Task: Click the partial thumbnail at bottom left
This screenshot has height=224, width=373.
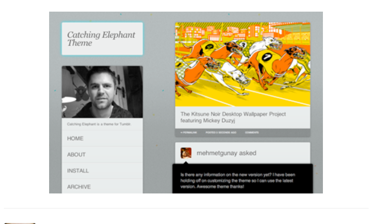Action: [20, 224]
